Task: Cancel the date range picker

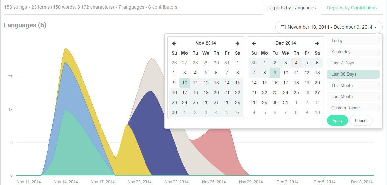Action: (x=361, y=121)
